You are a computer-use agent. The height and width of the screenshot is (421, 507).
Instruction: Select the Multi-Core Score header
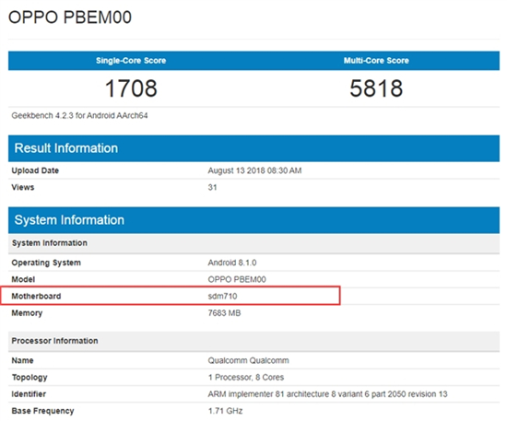376,61
